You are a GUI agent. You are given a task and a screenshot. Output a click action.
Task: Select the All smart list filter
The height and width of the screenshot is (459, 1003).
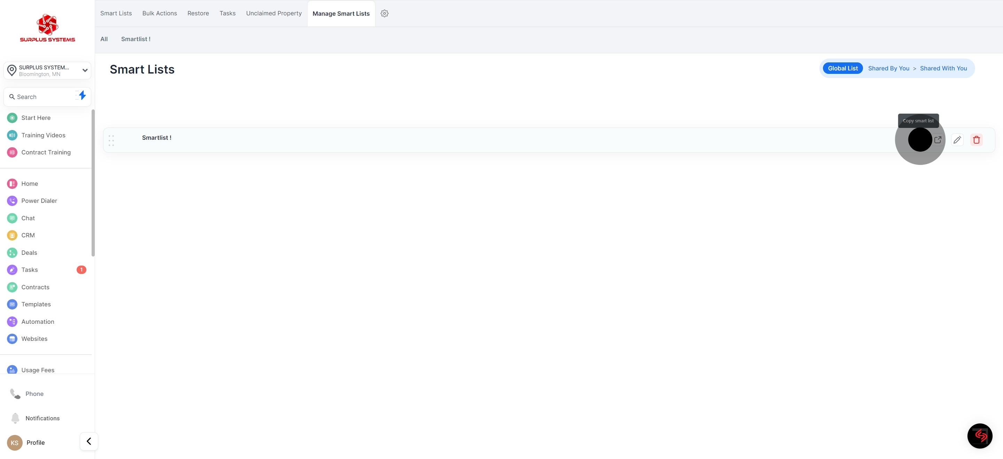(x=104, y=39)
